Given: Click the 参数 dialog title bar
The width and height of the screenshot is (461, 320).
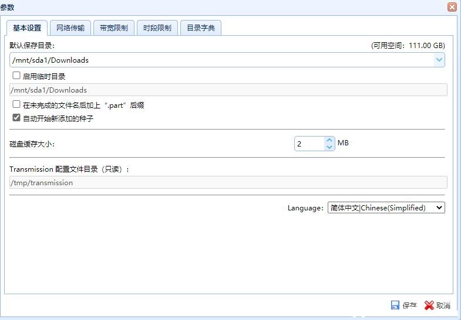Looking at the screenshot, I should pyautogui.click(x=223, y=7).
